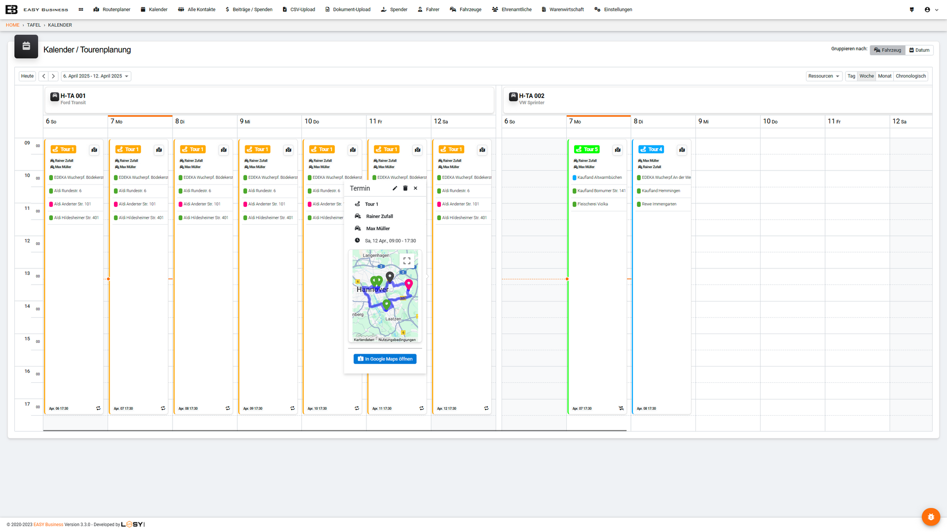Group calendar by Datum
Image resolution: width=947 pixels, height=532 pixels.
click(919, 50)
